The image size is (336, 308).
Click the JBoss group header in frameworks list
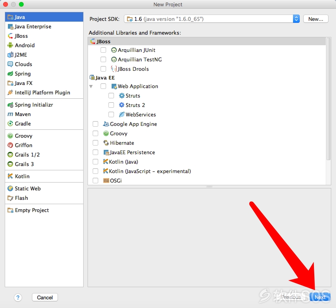tap(207, 41)
